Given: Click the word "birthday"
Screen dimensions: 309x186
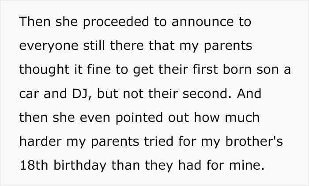Looking at the screenshot, I should coord(80,166).
